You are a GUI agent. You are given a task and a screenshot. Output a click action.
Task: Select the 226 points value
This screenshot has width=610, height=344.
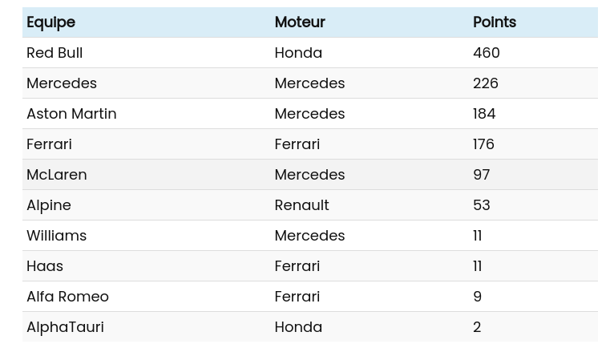(486, 83)
